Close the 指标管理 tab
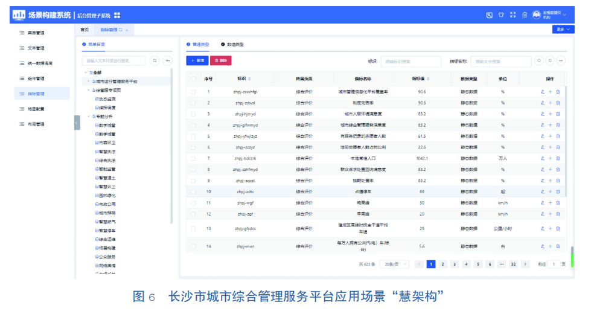This screenshot has height=311, width=594. (127, 30)
